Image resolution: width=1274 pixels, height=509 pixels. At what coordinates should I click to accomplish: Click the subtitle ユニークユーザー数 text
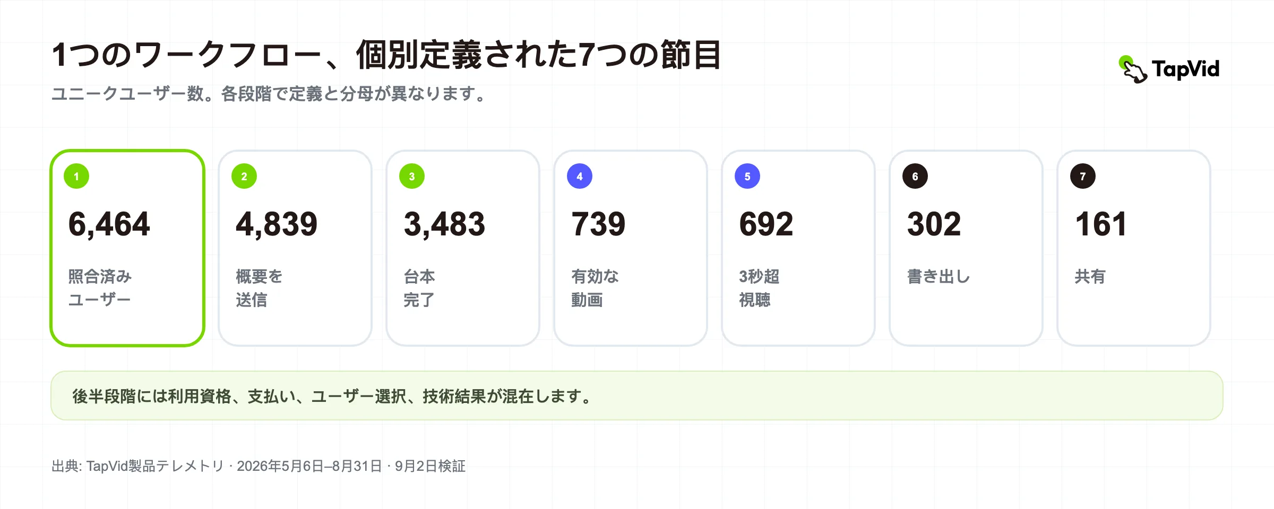tap(269, 94)
